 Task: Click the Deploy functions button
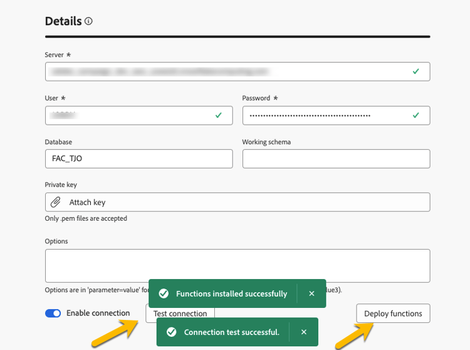[x=393, y=314]
